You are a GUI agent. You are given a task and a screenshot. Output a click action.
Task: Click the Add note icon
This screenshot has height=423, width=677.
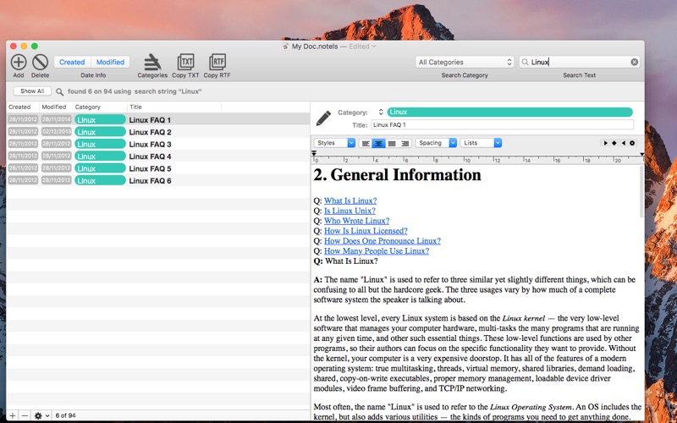point(18,61)
